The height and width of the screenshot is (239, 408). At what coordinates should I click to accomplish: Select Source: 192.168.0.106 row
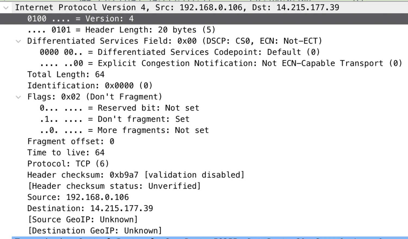pos(204,197)
